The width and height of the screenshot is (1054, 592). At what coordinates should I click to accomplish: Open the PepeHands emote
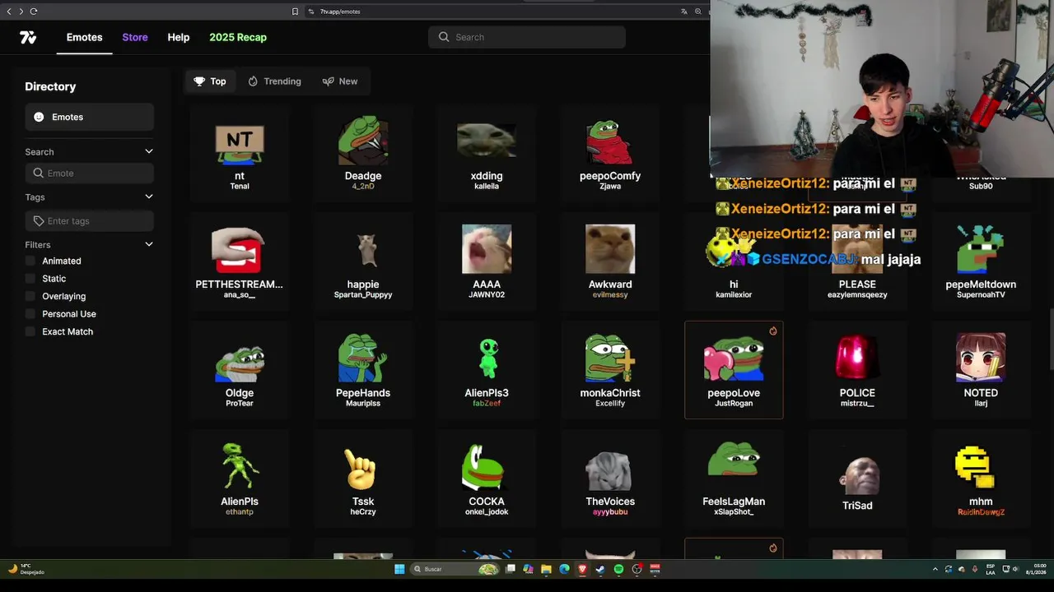[x=363, y=370]
